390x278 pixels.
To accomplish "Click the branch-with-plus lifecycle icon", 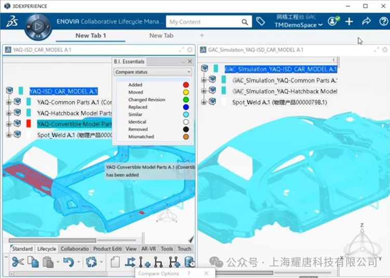I will point(174,262).
